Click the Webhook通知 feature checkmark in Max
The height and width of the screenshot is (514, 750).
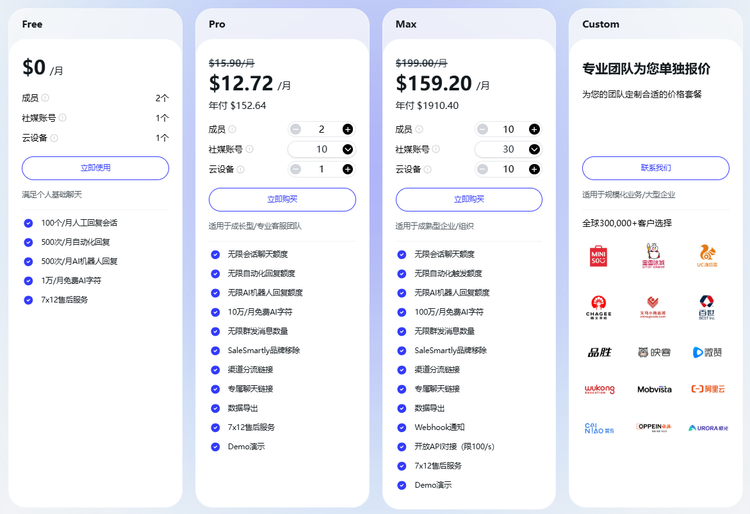tap(402, 427)
